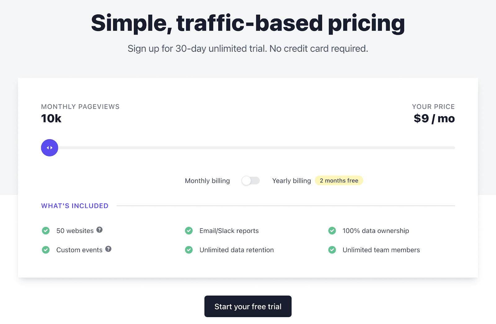496x324 pixels.
Task: Click the $9 / mo price display
Action: point(434,118)
